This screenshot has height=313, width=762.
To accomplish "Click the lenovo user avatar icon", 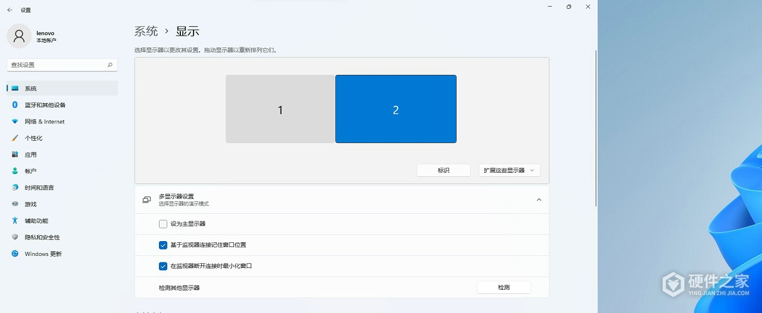I will pos(19,36).
